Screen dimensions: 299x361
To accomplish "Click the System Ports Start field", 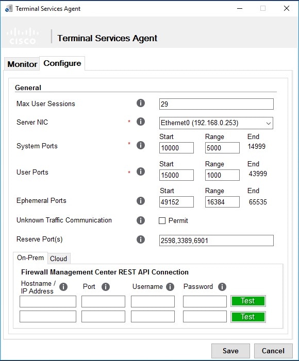I will [176, 148].
